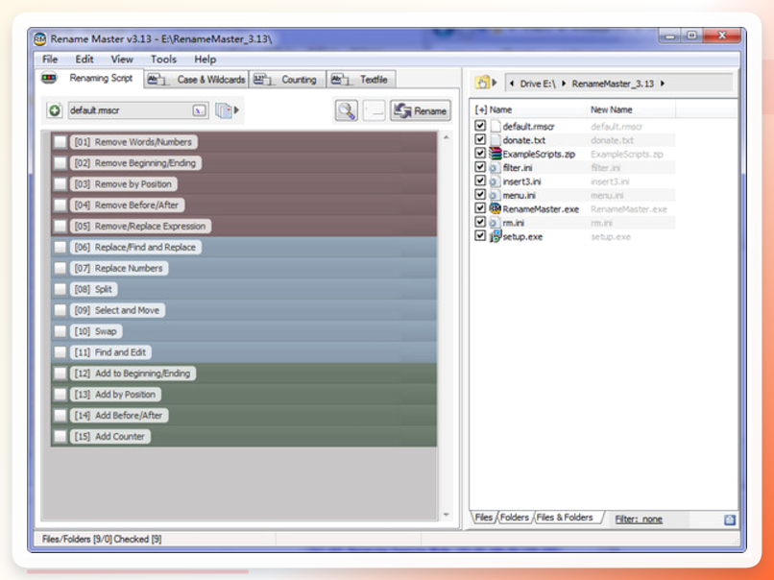Switch to the Counting tab

[287, 80]
